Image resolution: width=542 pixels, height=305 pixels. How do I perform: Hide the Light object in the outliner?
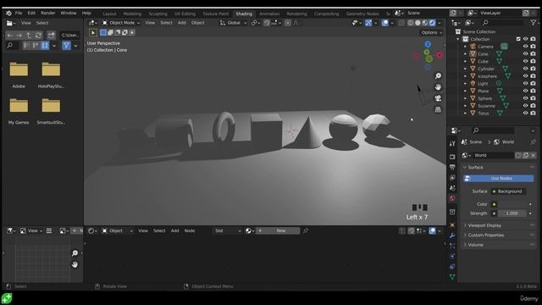[525, 84]
